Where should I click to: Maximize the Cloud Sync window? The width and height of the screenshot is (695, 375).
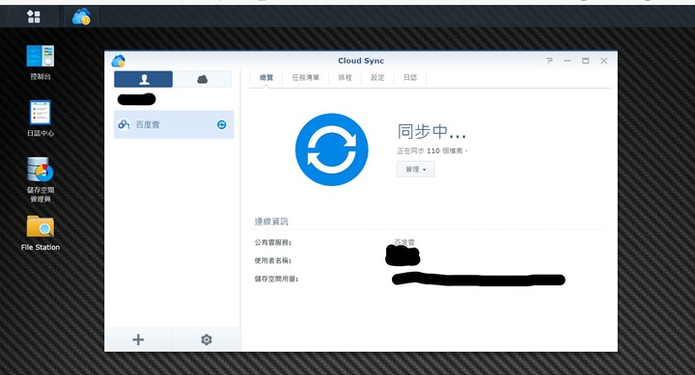pyautogui.click(x=586, y=61)
